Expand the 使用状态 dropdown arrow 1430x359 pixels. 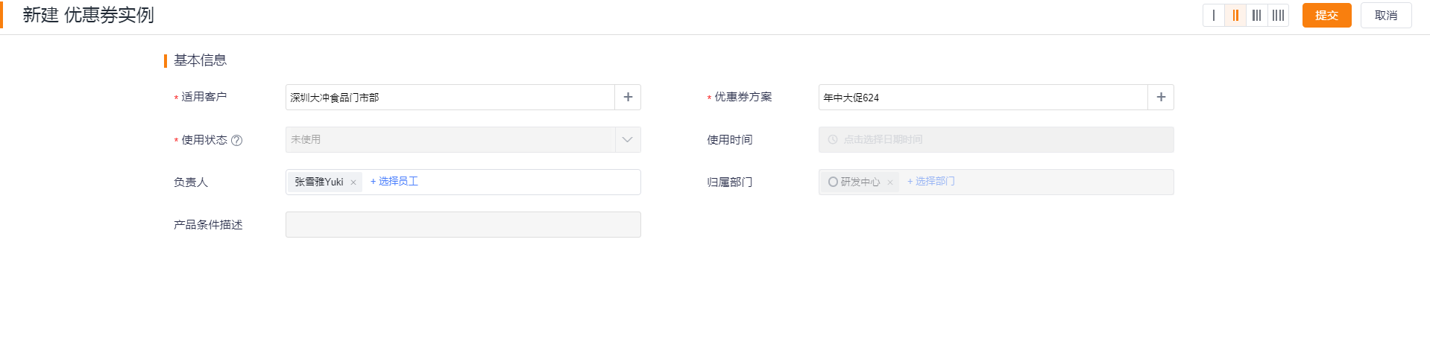click(x=628, y=139)
